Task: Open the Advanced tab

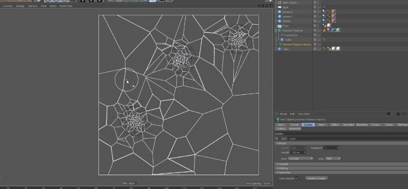Action: pyautogui.click(x=294, y=129)
